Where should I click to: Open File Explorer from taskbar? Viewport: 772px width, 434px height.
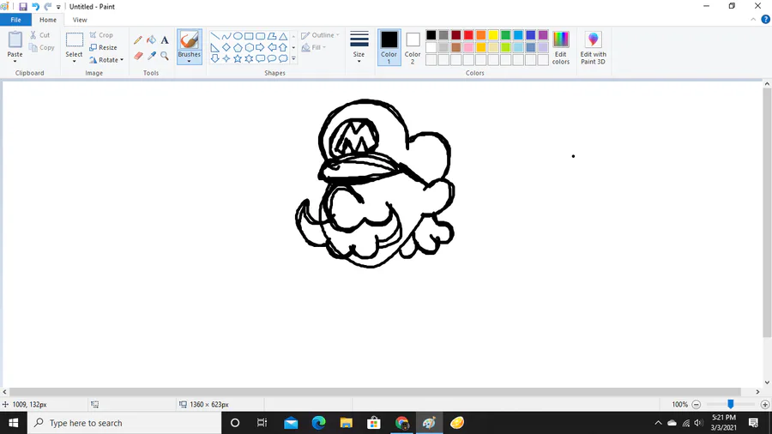(x=347, y=423)
